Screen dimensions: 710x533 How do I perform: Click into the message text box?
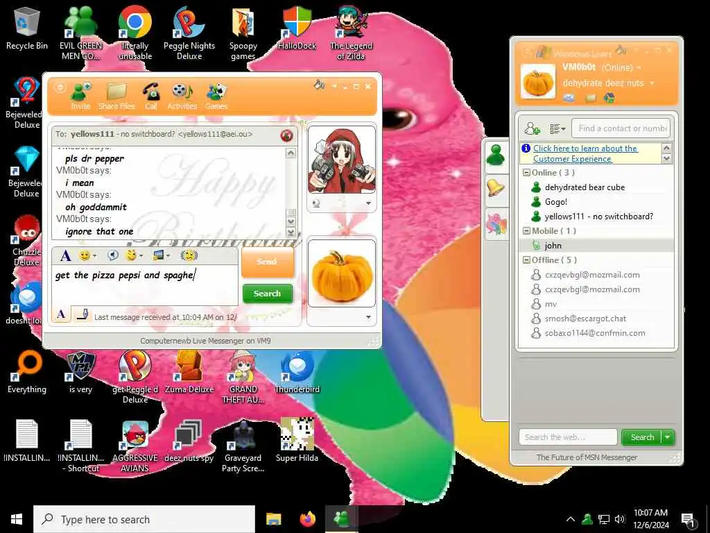[144, 284]
